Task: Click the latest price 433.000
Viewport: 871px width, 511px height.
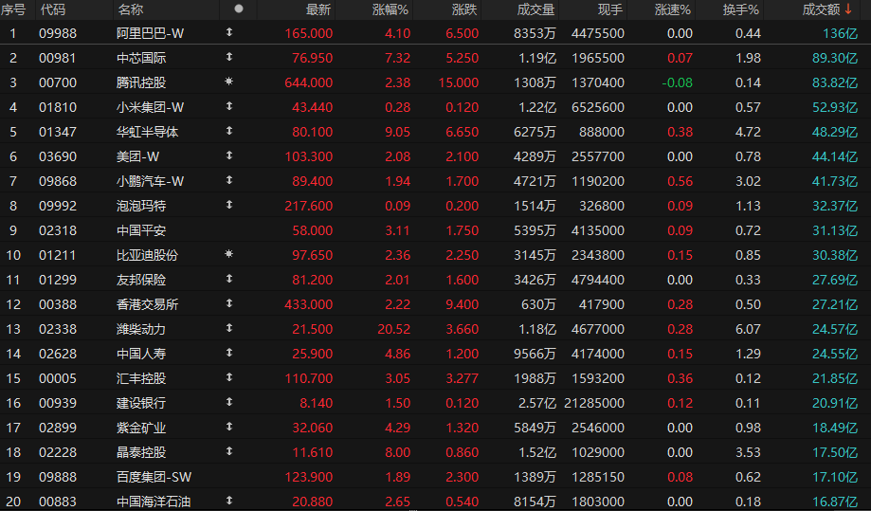Action: click(x=308, y=304)
